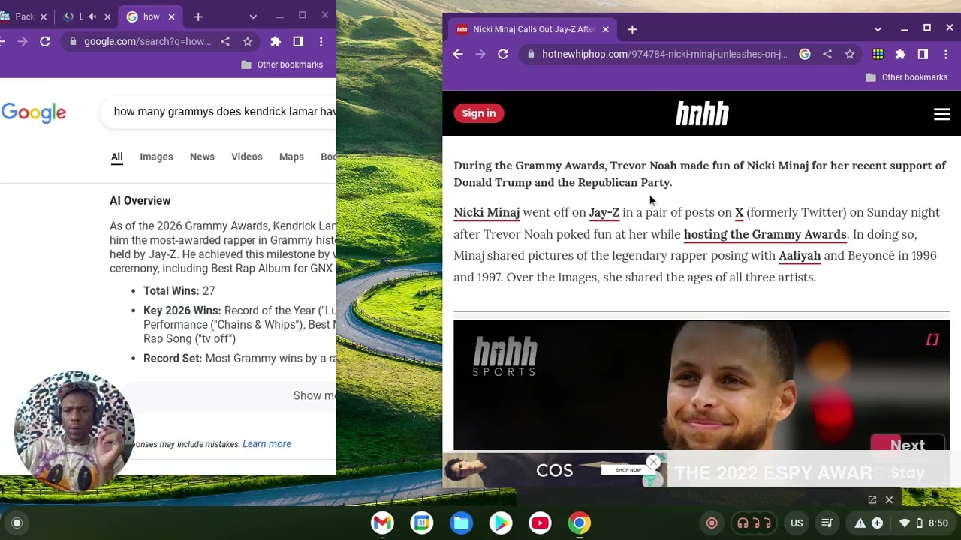Screen dimensions: 961x540
Task: Open Extensions puzzle icon in the hotnewhiphop window
Action: (900, 54)
